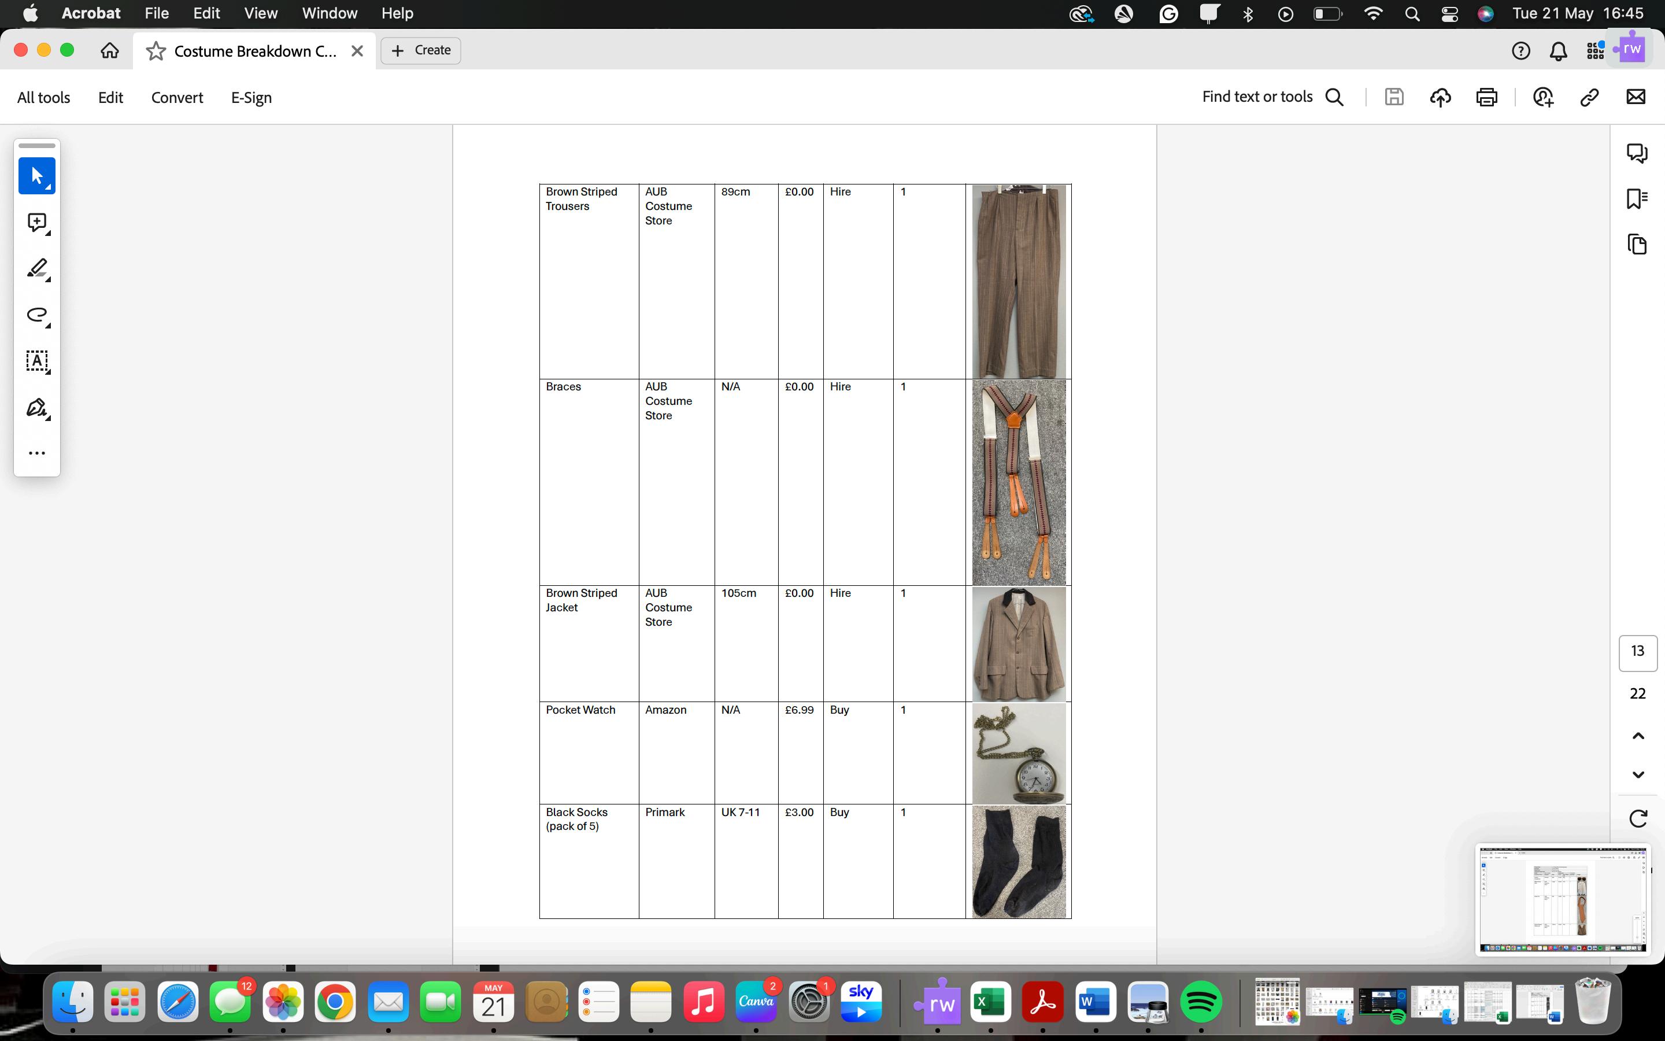This screenshot has width=1665, height=1041.
Task: Show more tools via three dots
Action: coord(36,453)
